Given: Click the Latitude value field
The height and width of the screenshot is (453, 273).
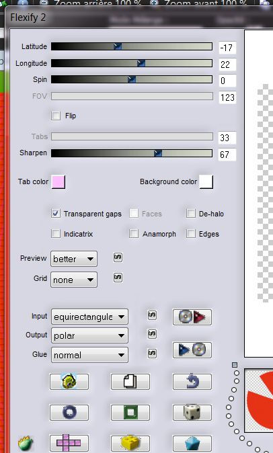Looking at the screenshot, I should click(227, 48).
